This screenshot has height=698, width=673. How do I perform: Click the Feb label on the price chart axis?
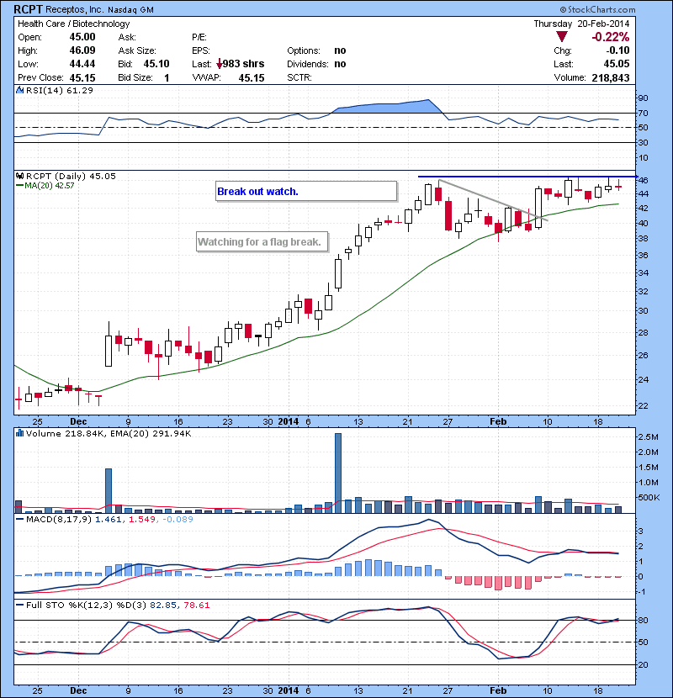click(x=499, y=420)
